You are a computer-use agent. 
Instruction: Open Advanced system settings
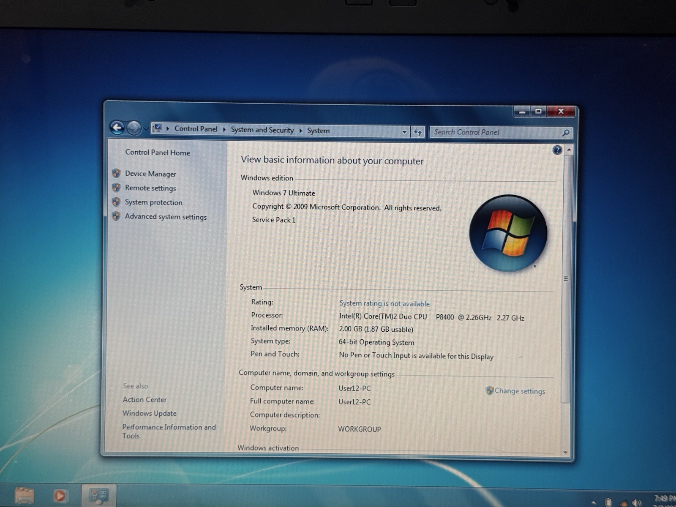(x=166, y=217)
